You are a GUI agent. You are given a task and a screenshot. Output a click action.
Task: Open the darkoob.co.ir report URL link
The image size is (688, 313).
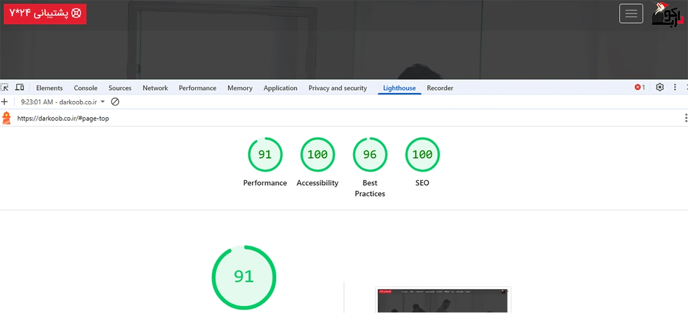pos(63,119)
